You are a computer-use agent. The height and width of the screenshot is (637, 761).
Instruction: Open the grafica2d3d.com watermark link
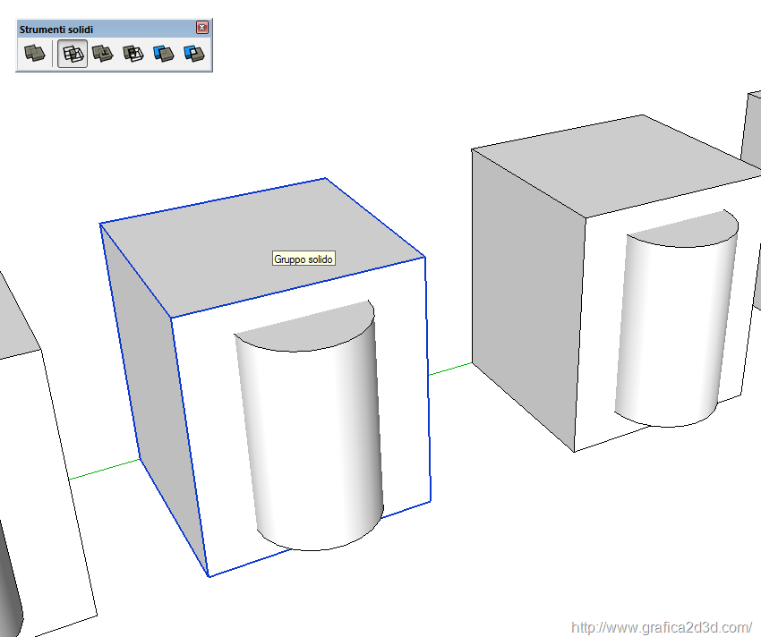(x=661, y=627)
